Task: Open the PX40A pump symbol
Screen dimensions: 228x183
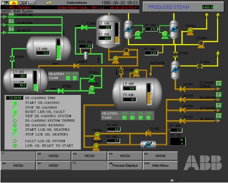Action: pos(190,32)
